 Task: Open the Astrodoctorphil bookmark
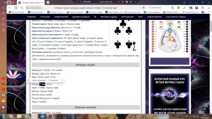[37, 12]
